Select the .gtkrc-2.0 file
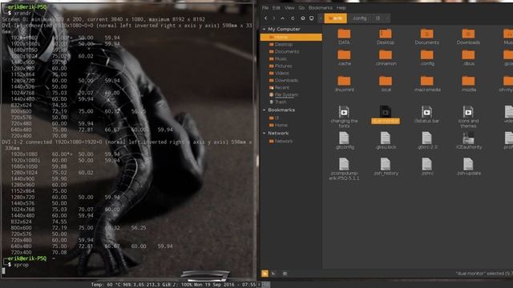 click(427, 141)
